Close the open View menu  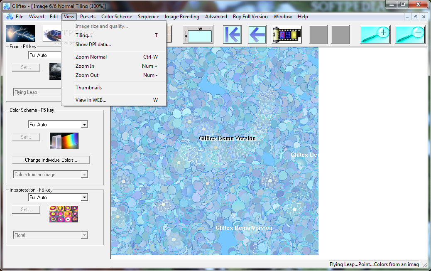coord(69,17)
